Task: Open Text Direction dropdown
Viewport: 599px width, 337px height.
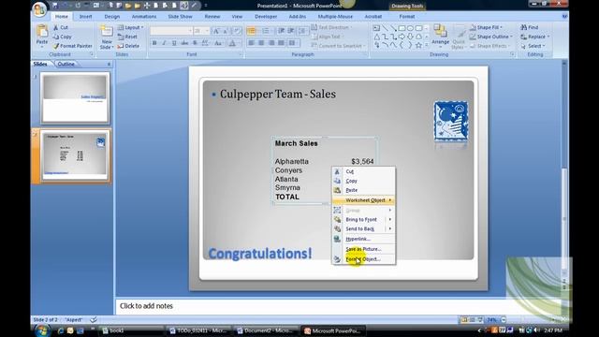Action: 331,27
